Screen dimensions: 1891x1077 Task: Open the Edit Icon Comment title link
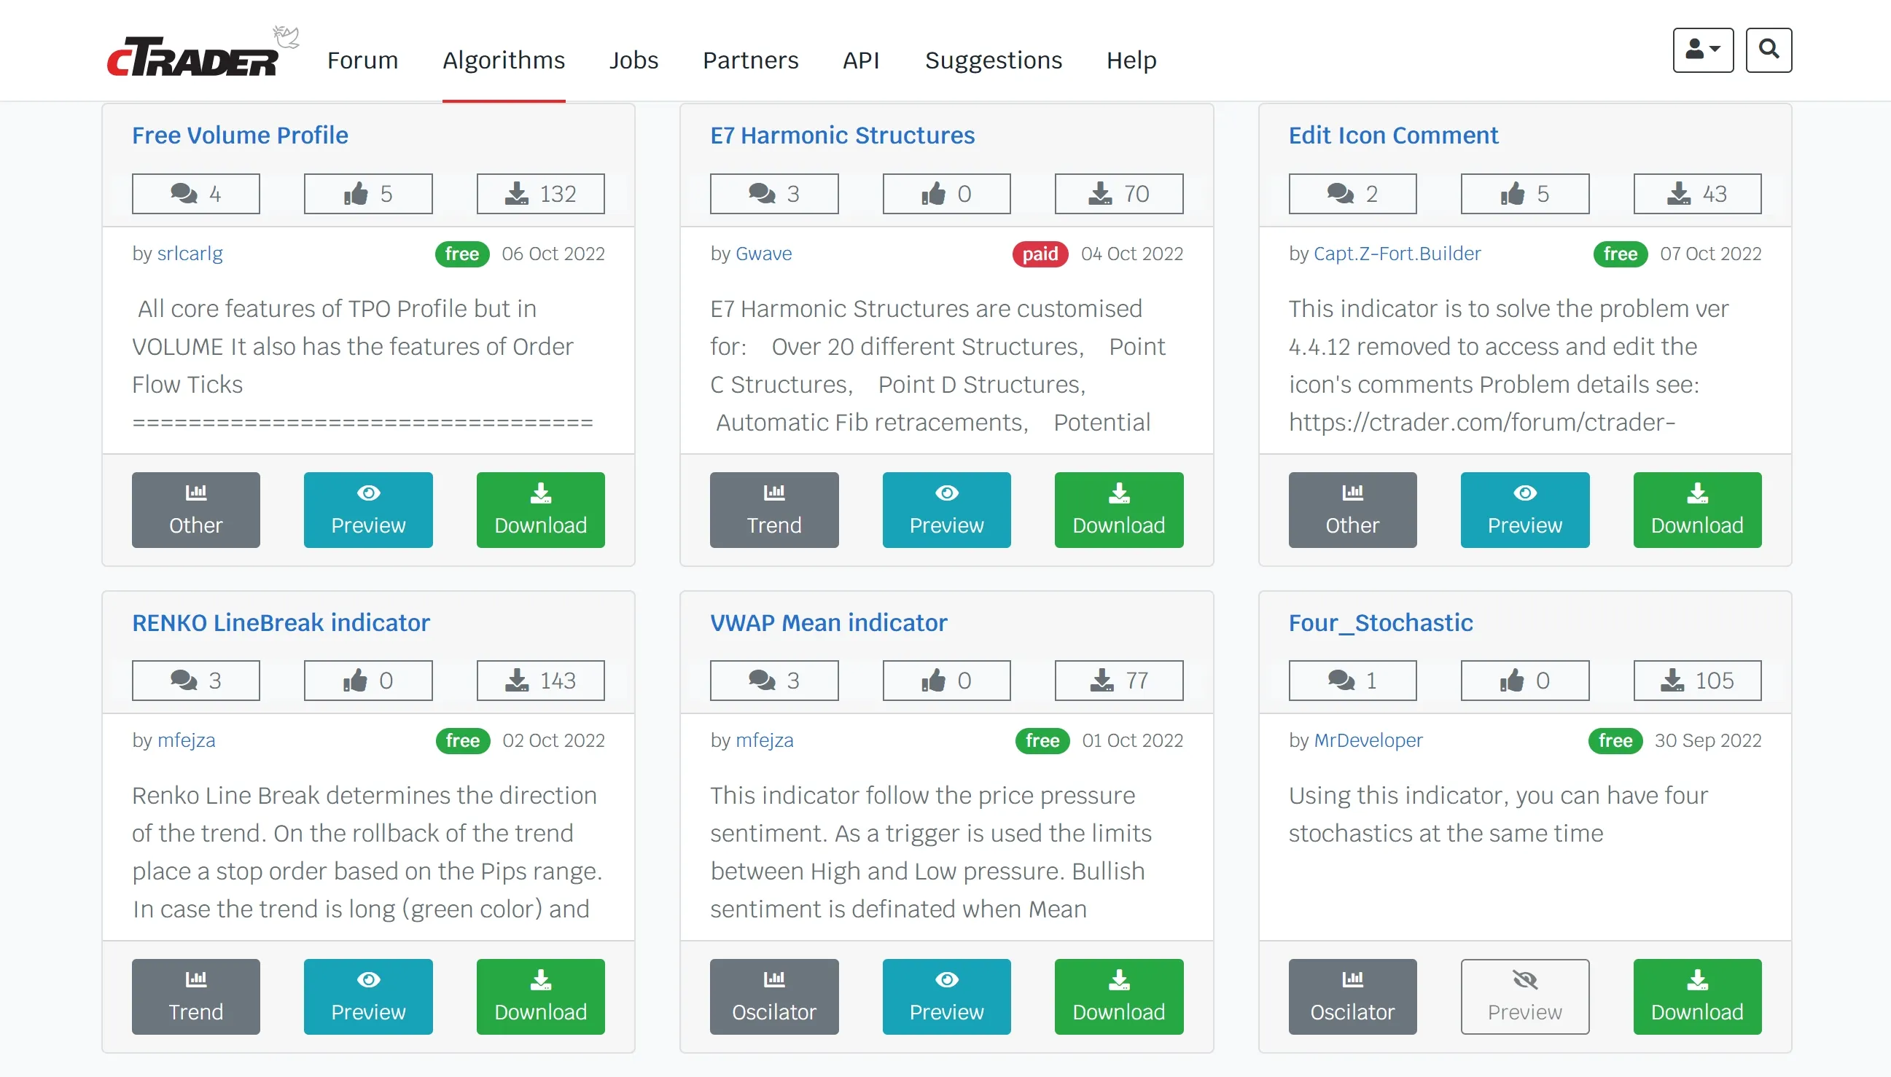click(x=1393, y=136)
